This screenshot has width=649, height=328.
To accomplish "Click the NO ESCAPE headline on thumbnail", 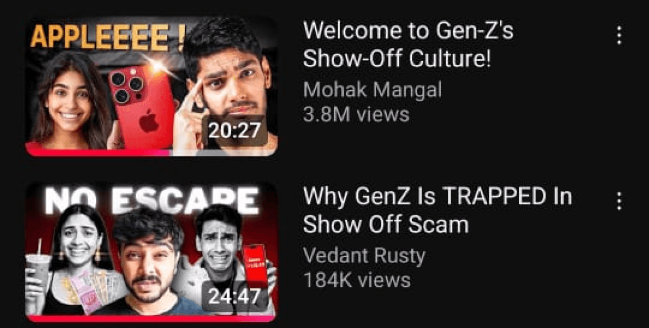I will (x=151, y=201).
